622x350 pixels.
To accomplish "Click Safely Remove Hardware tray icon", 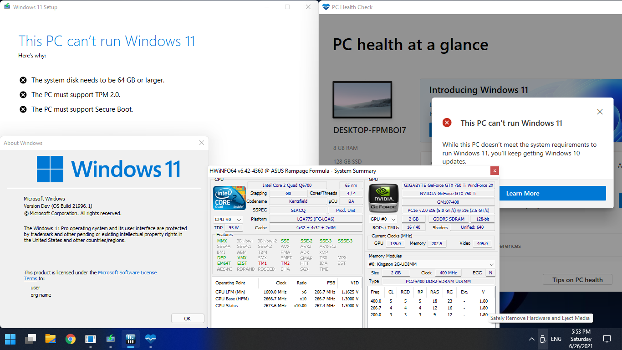I will click(543, 339).
